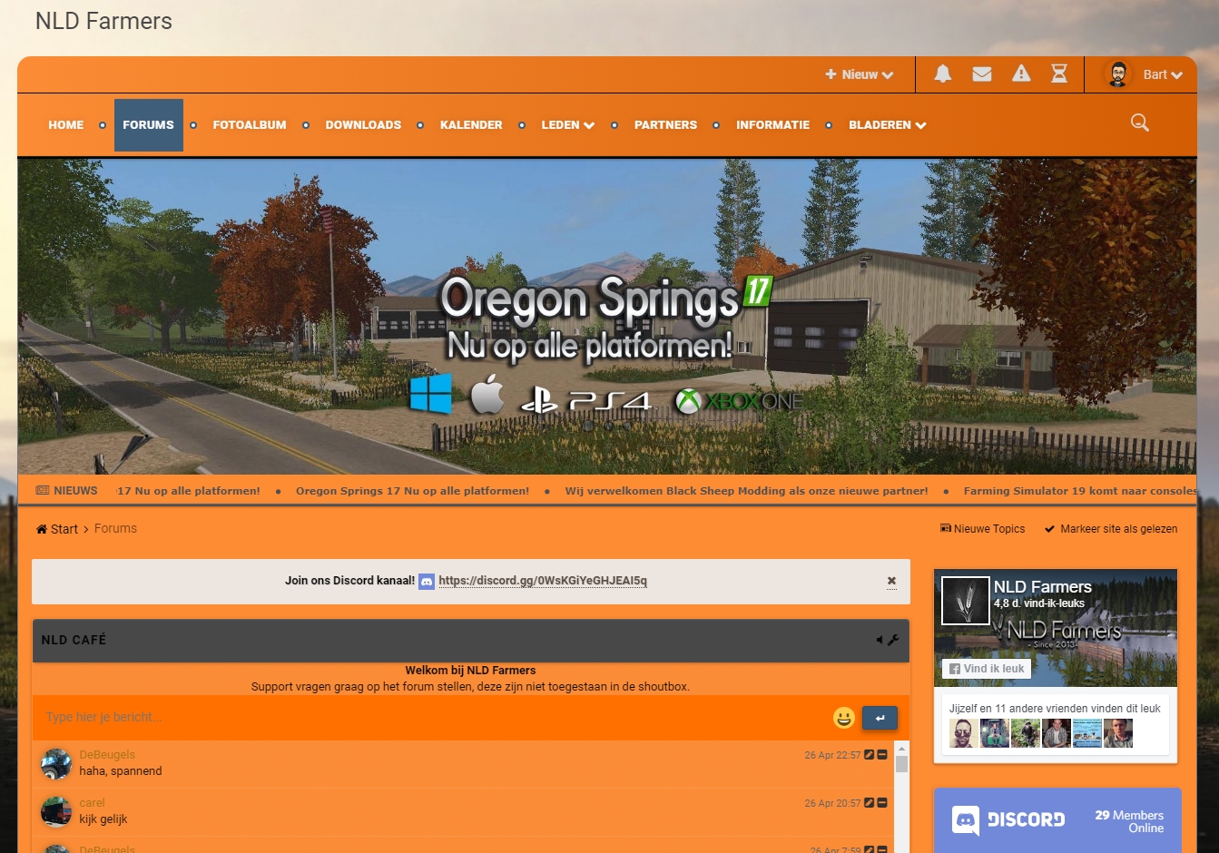This screenshot has width=1219, height=853.
Task: Open FOTOALBUM menu item
Action: (x=250, y=125)
